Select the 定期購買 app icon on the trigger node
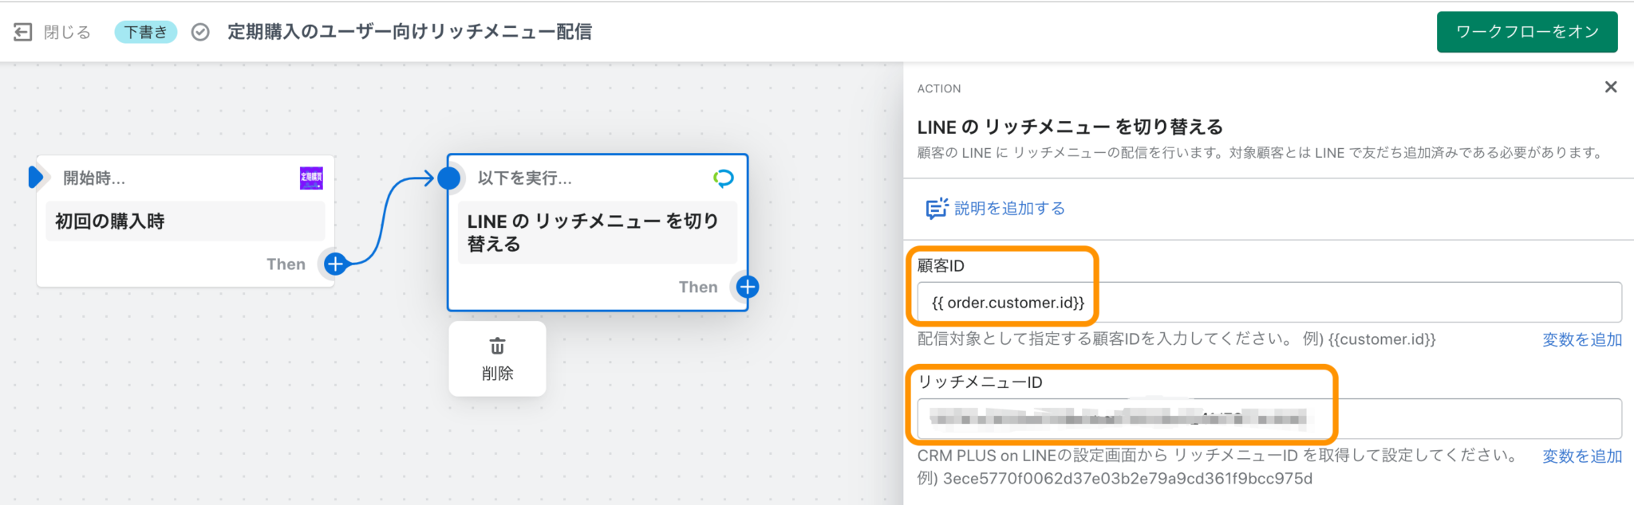Image resolution: width=1634 pixels, height=505 pixels. (311, 177)
